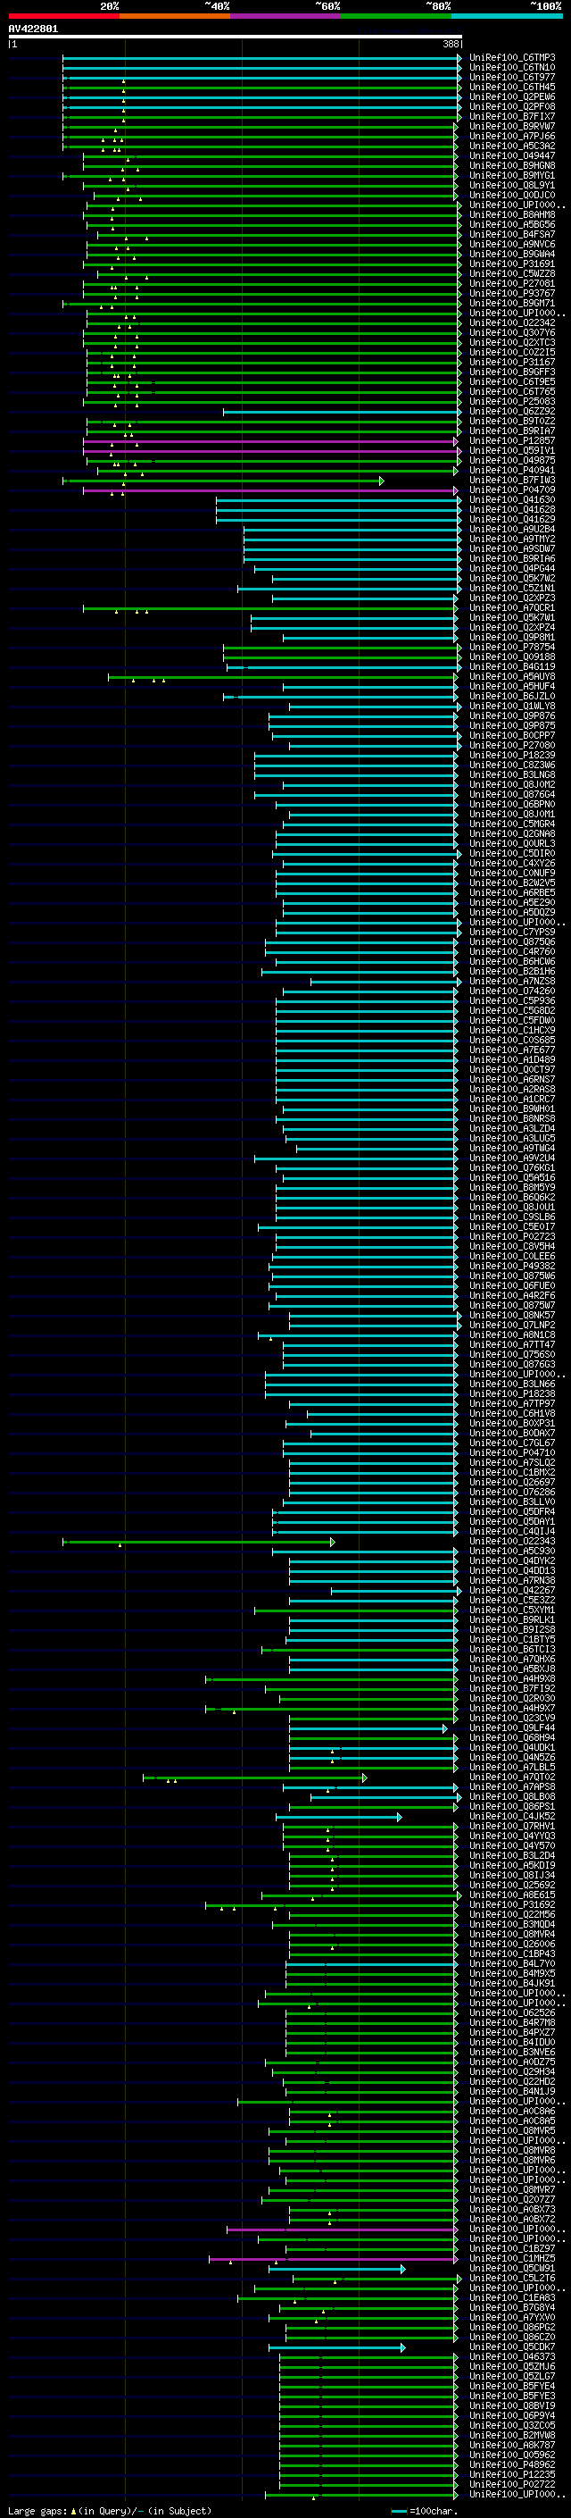Click the UniRef100_Q2PEW6 entry

point(512,96)
